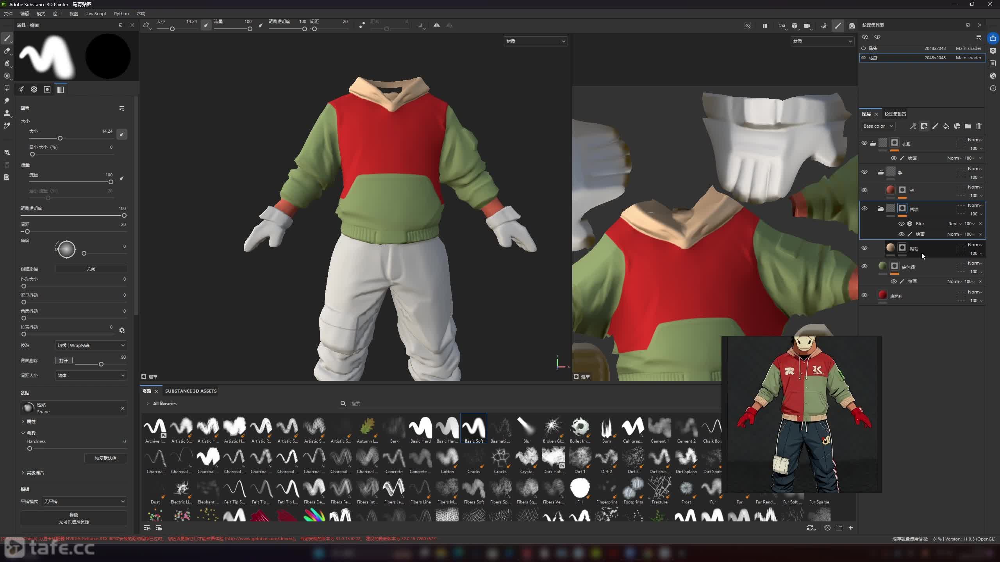Add a new folder in layers panel

968,126
